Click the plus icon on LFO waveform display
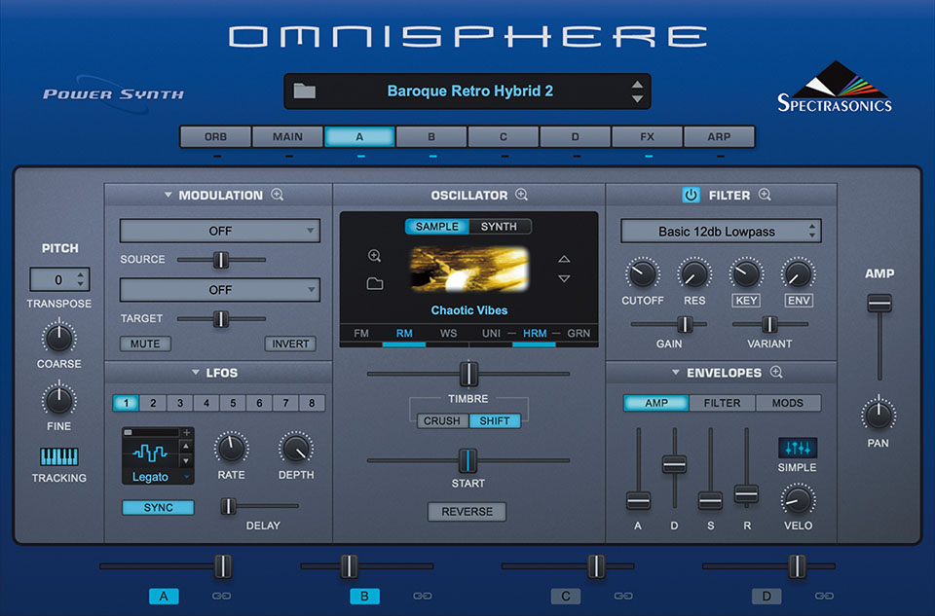 186,432
